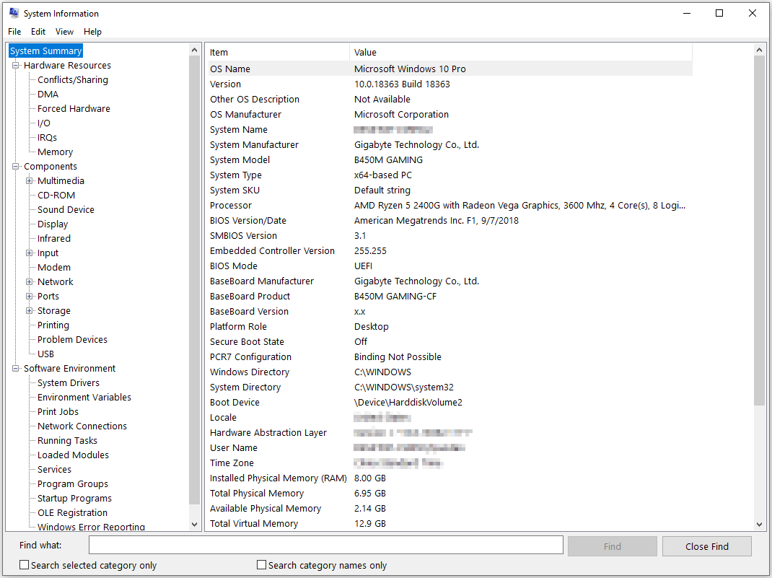Collapse the Components tree node
The image size is (772, 578).
tap(16, 167)
